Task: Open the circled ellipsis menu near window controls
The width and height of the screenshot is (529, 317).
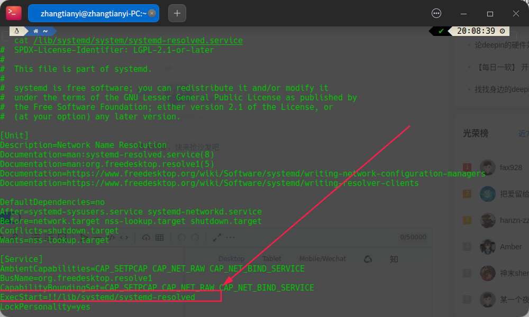Action: pyautogui.click(x=436, y=13)
